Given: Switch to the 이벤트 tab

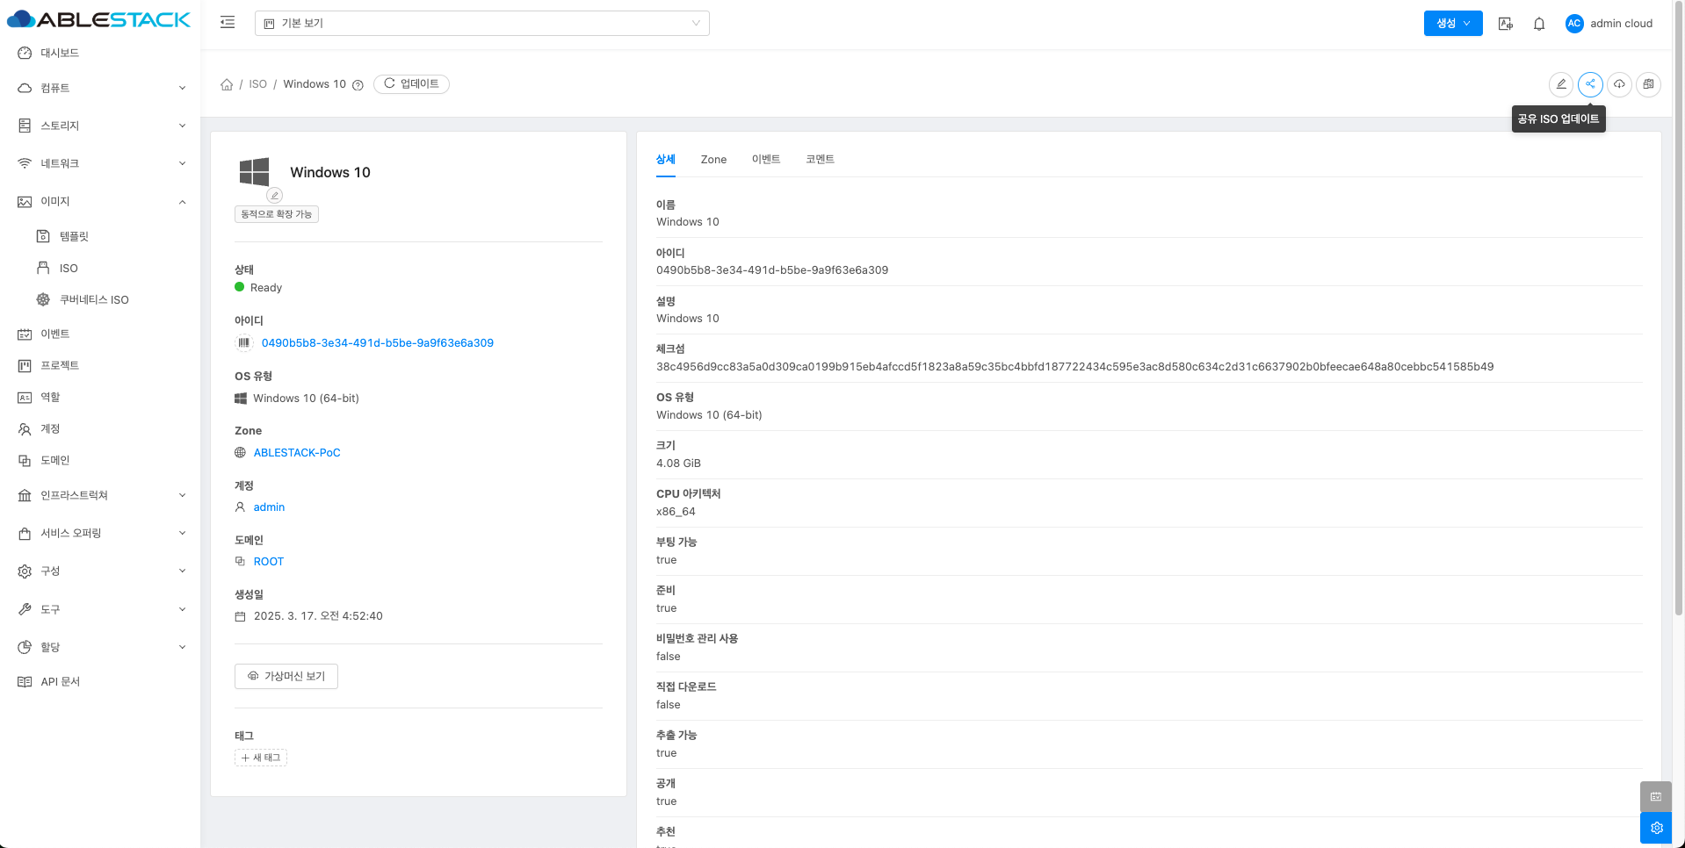Looking at the screenshot, I should (x=766, y=160).
